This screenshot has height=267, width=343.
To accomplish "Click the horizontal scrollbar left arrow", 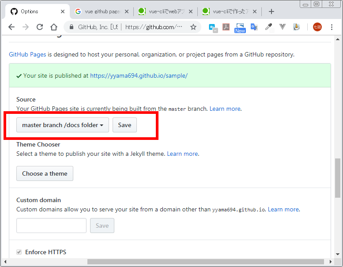I will [5, 262].
